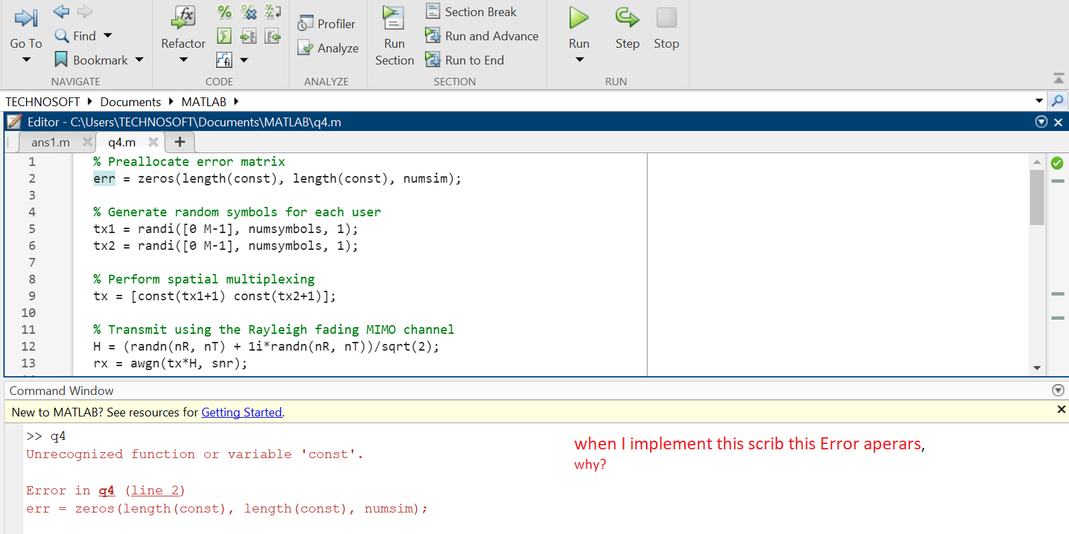Click the fixed-point fi converter icon
This screenshot has width=1069, height=534.
pyautogui.click(x=224, y=60)
